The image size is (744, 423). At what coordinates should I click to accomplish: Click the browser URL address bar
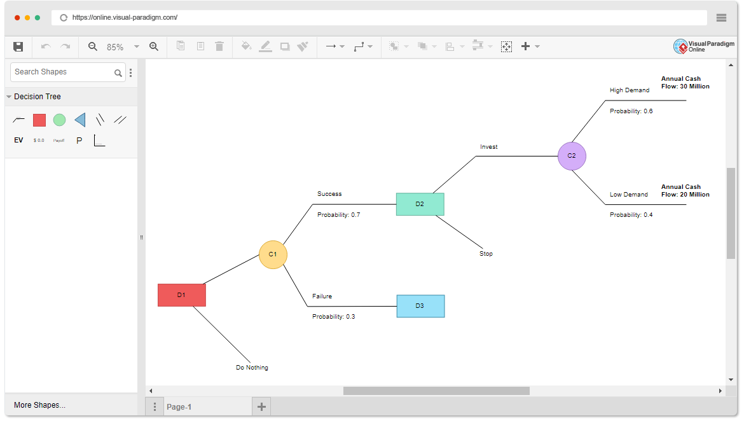point(379,18)
